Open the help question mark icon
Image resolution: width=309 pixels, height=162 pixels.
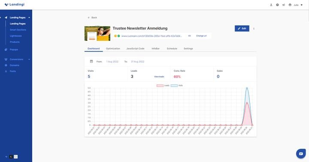click(277, 5)
